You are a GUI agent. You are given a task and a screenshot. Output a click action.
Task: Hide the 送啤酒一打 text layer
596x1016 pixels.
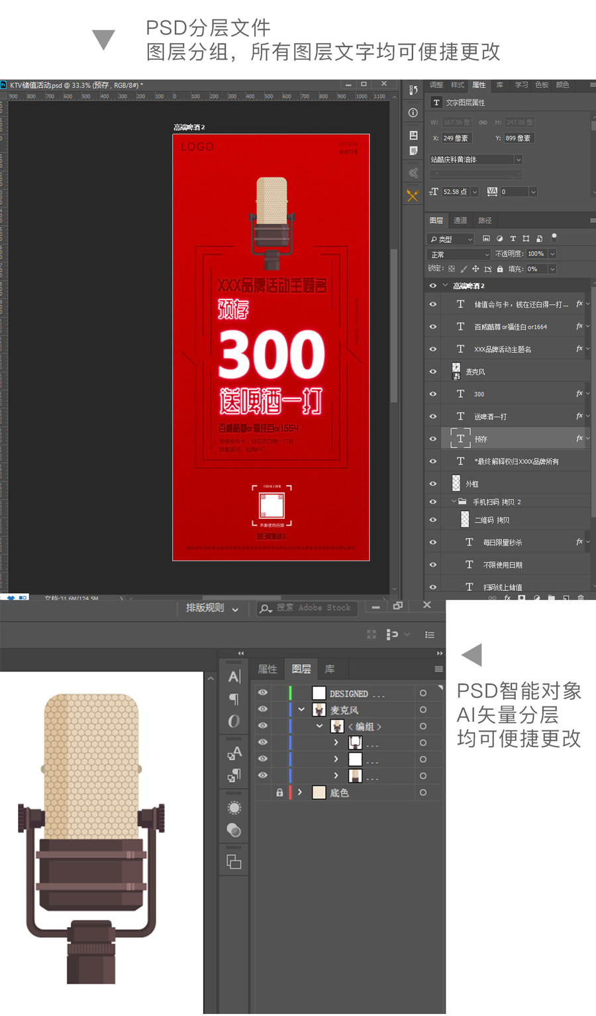[433, 416]
